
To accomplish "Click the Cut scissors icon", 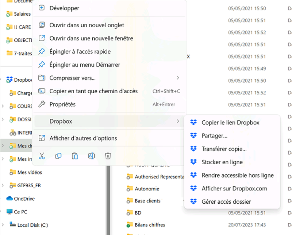I will click(42, 156).
